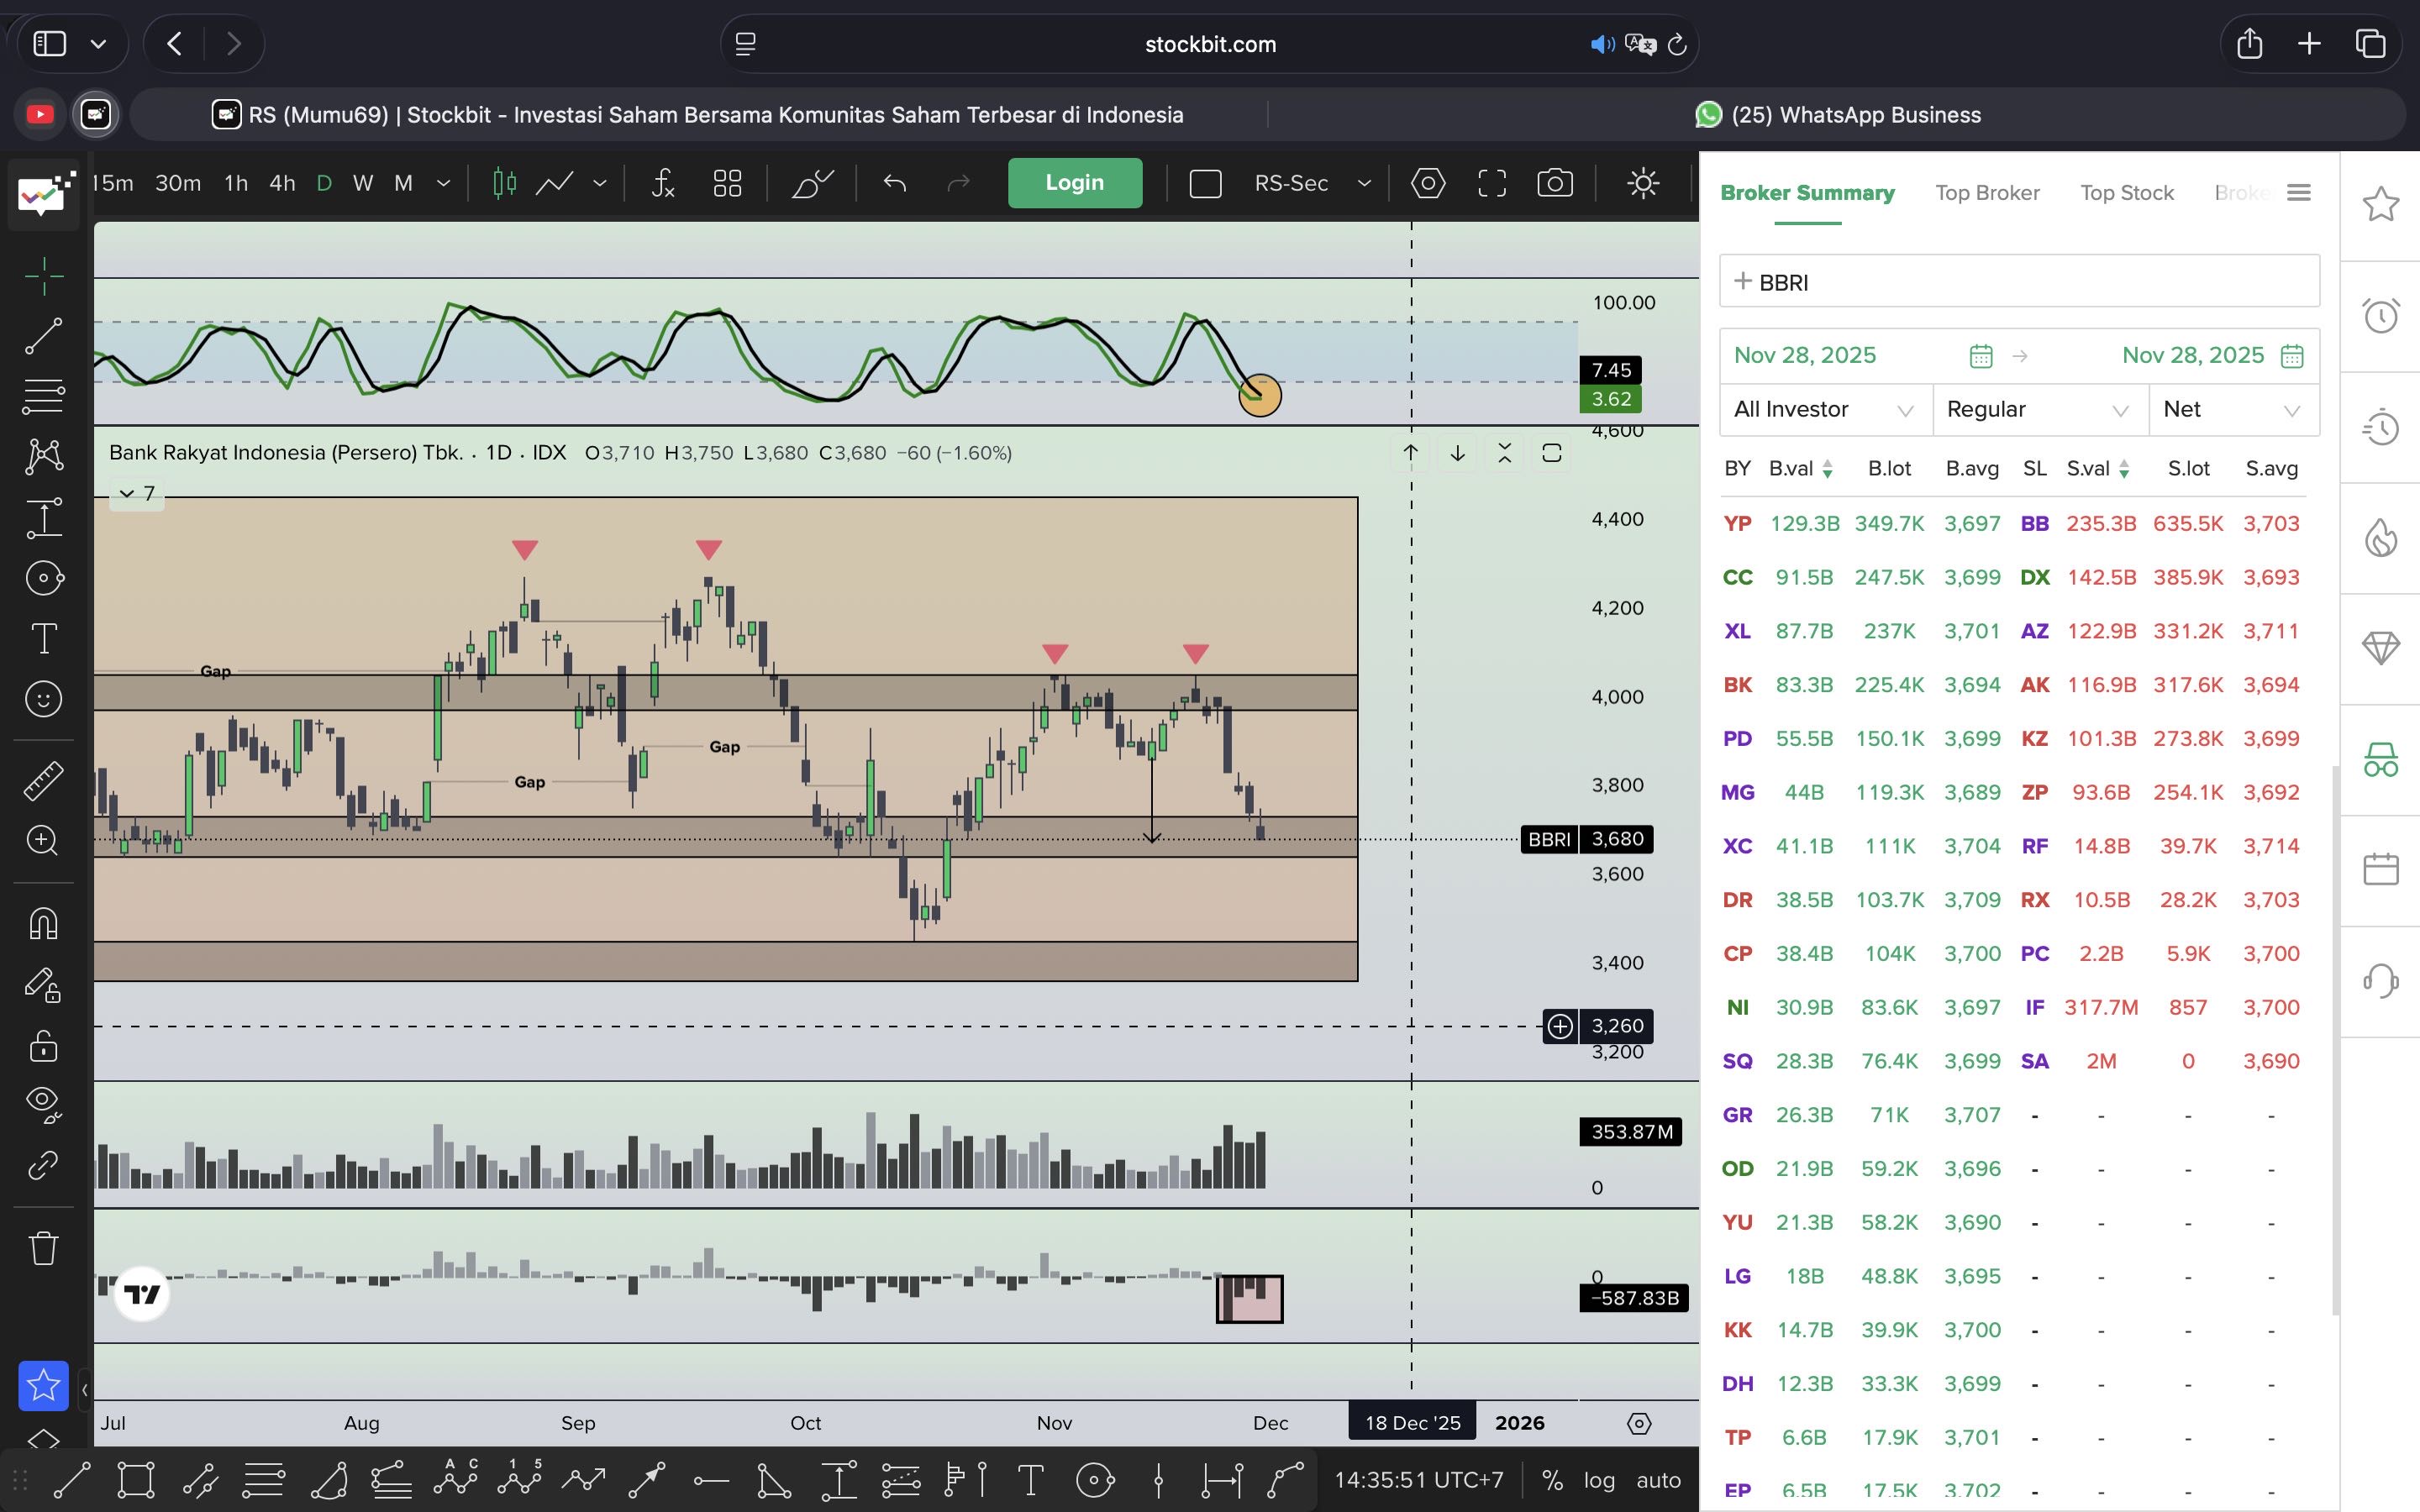2420x1512 pixels.
Task: Remove drawings with the trash icon
Action: point(43,1248)
